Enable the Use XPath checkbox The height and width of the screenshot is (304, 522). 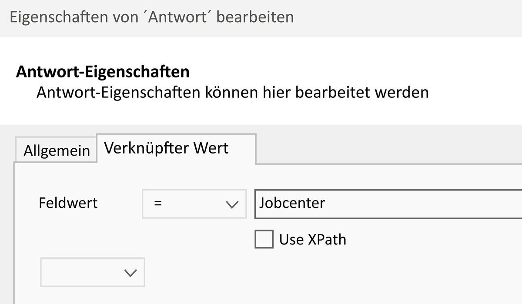click(264, 240)
